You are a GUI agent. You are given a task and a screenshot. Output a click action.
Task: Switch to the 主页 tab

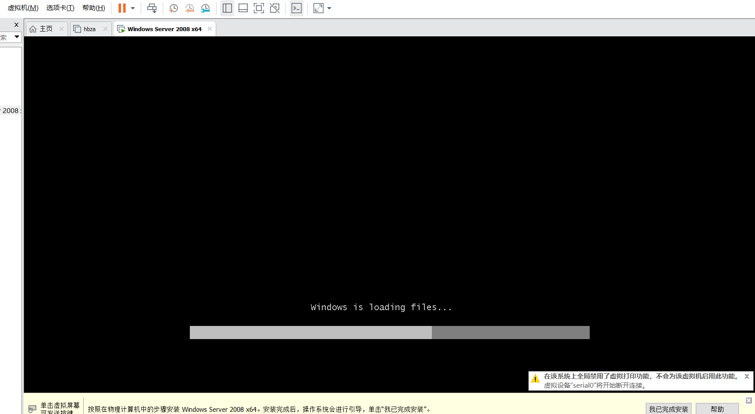click(46, 29)
